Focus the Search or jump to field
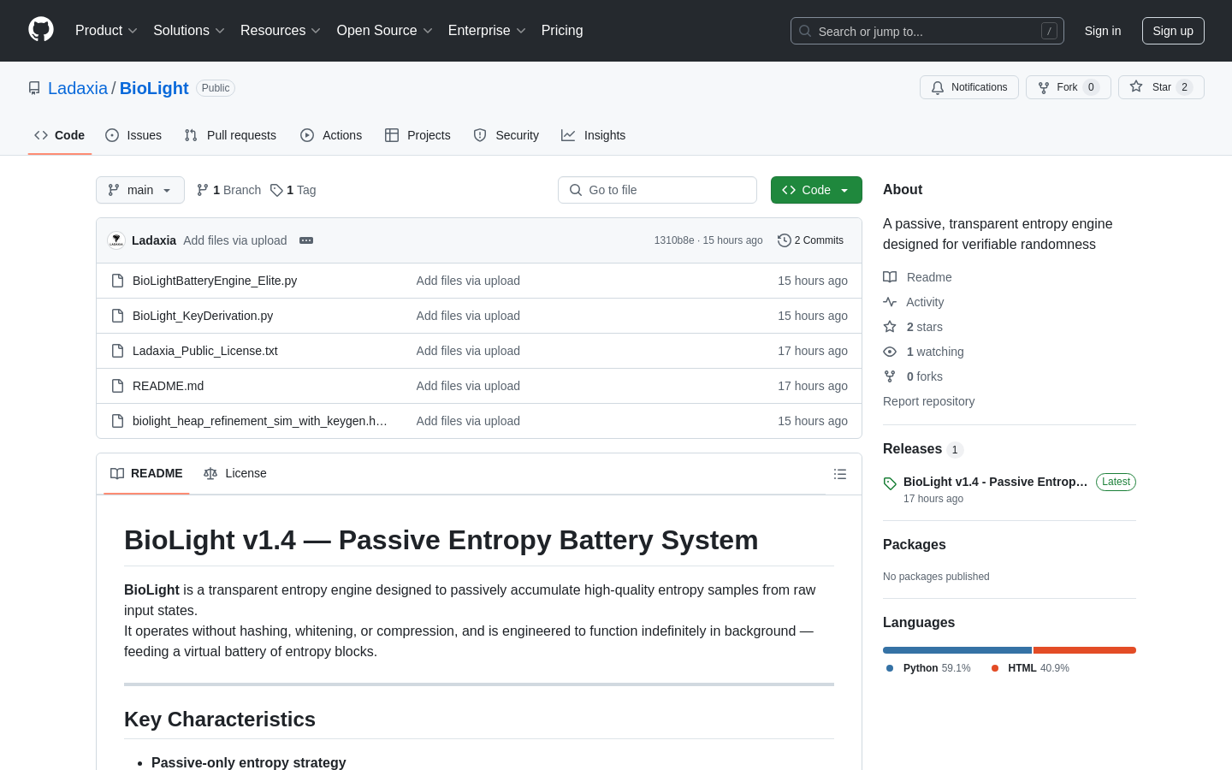Viewport: 1232px width, 770px height. pos(927,31)
